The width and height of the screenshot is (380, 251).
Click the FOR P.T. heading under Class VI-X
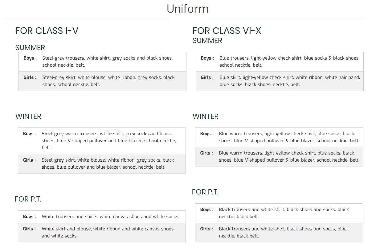[205, 192]
